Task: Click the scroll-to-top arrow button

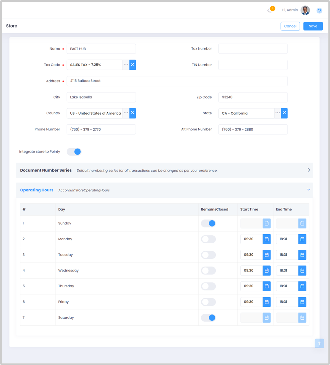Action: coord(319,343)
